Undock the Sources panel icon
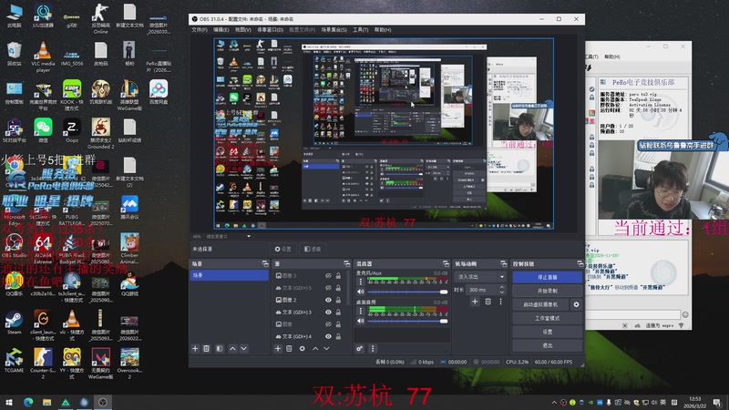 346,263
